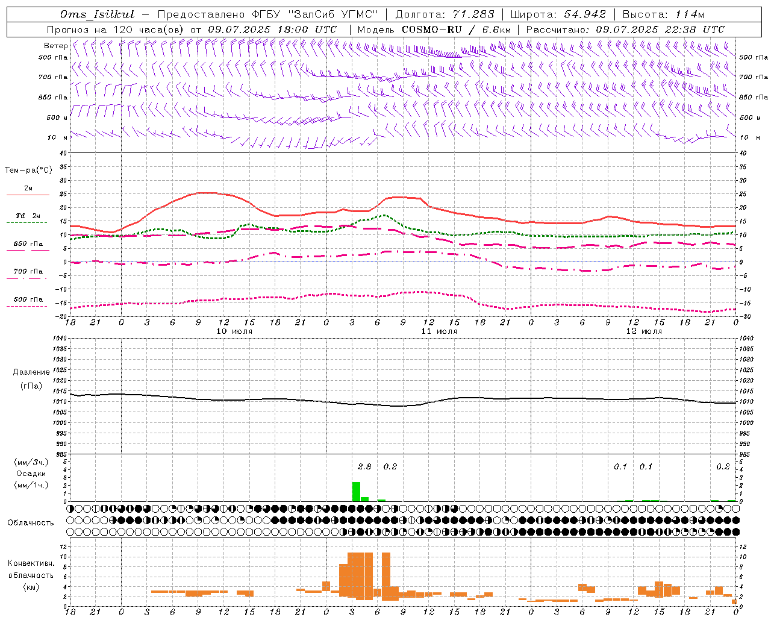This screenshot has height=617, width=771.
Task: Click the '(гПа)' unit under Давление
Action: (31, 386)
